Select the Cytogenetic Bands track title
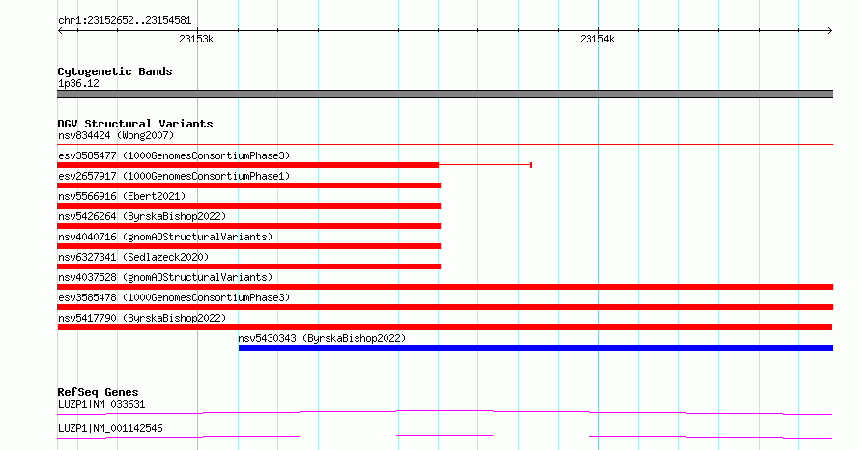860x450 pixels. click(115, 71)
